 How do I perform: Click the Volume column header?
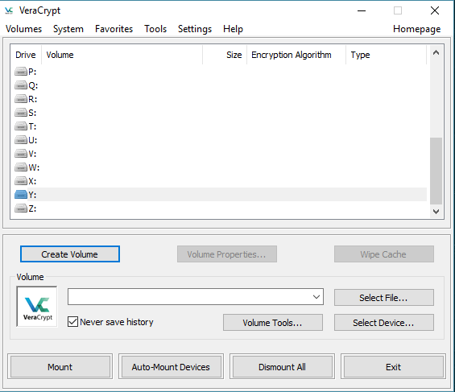(x=122, y=55)
